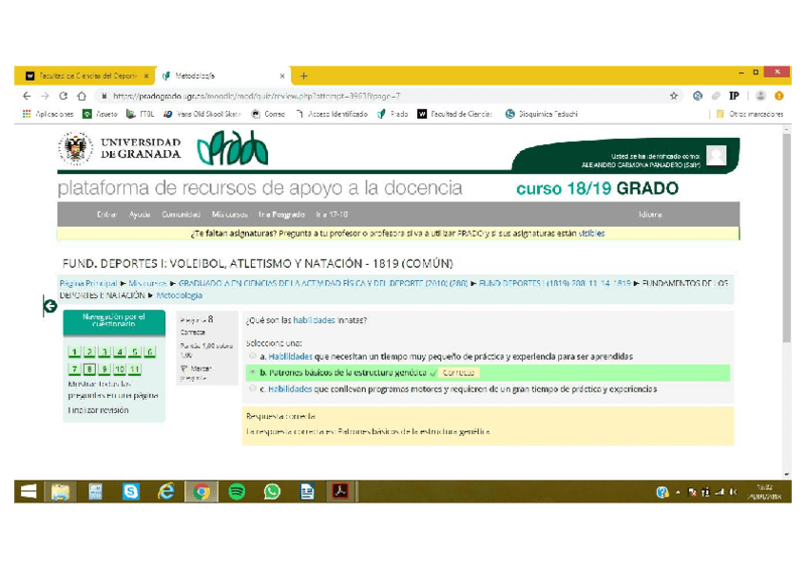
Task: Open Spotify from the taskbar
Action: [x=237, y=491]
